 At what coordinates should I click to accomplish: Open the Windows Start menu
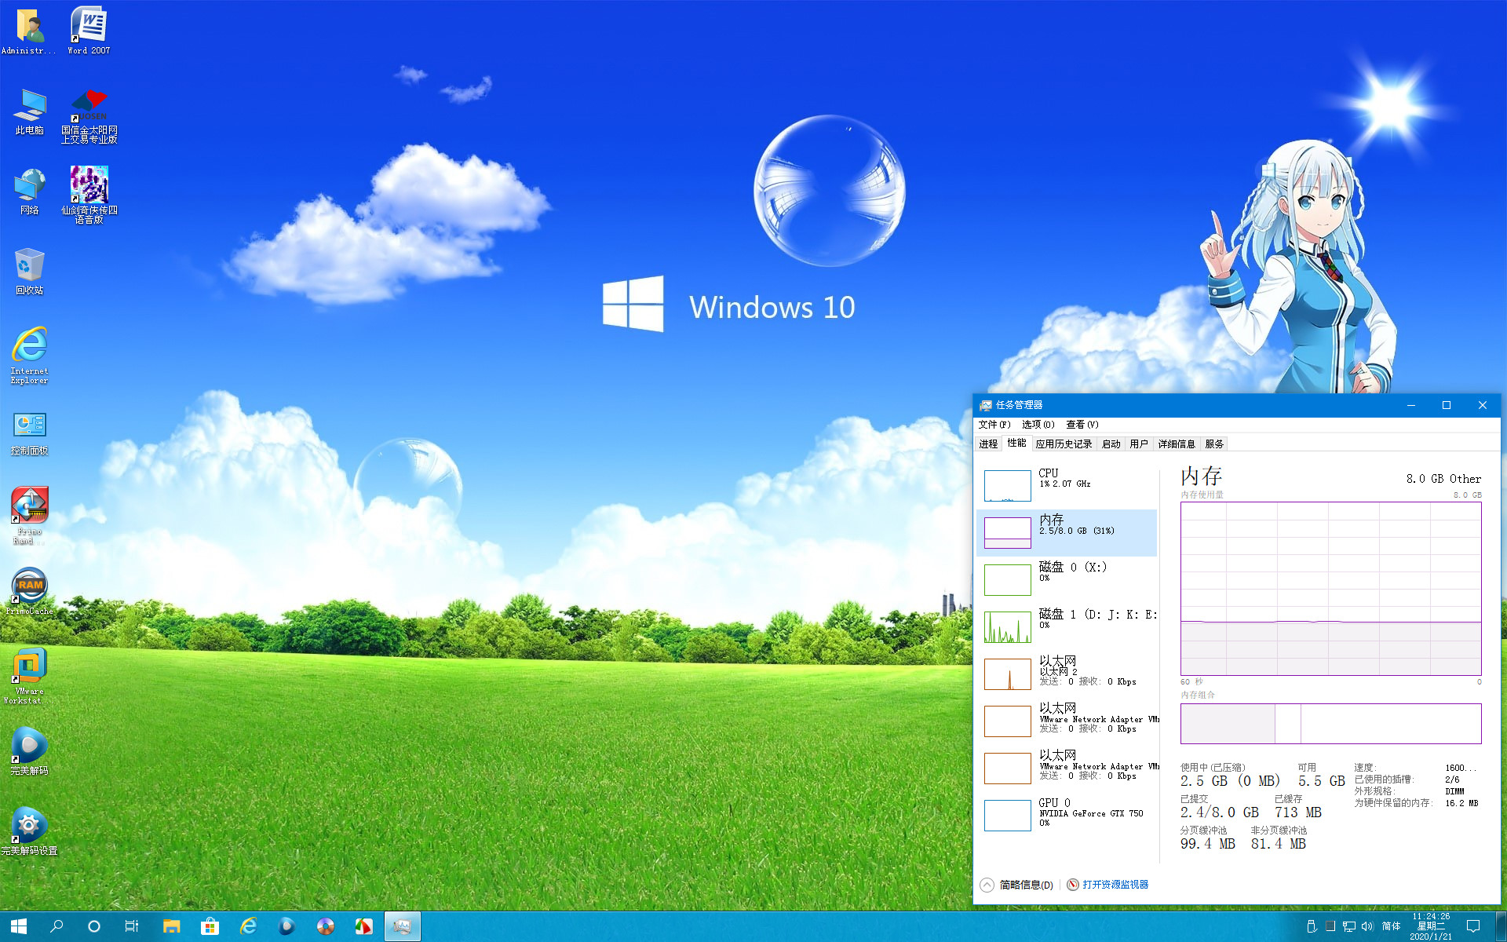tap(19, 926)
